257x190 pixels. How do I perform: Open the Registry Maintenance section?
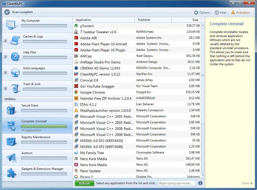pyautogui.click(x=37, y=141)
